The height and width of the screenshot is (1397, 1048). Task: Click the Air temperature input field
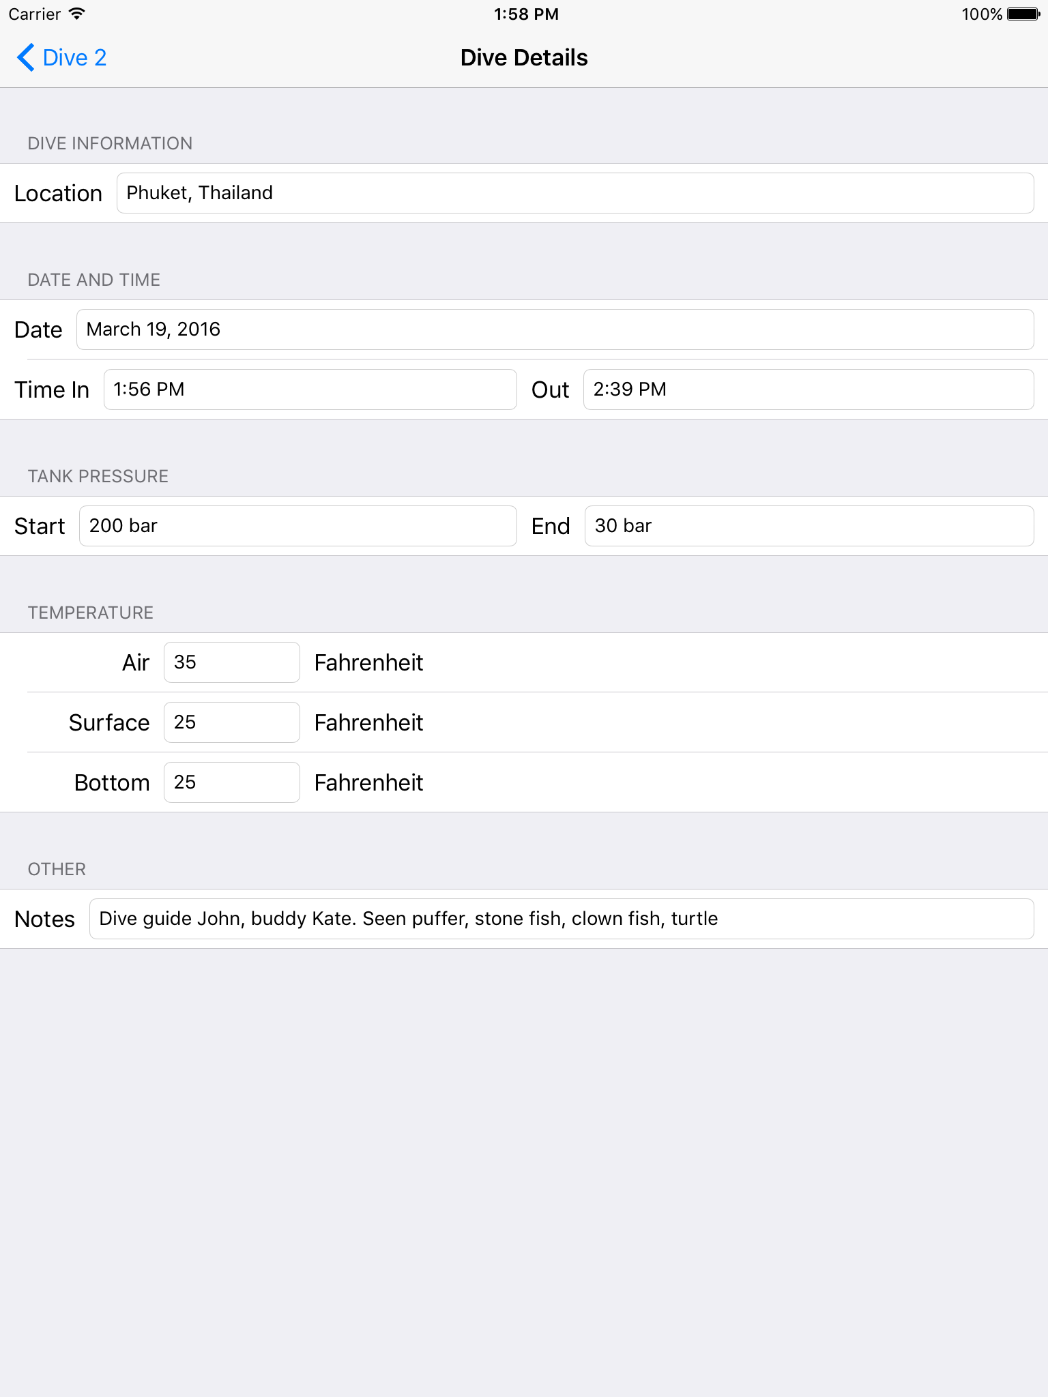pyautogui.click(x=231, y=662)
